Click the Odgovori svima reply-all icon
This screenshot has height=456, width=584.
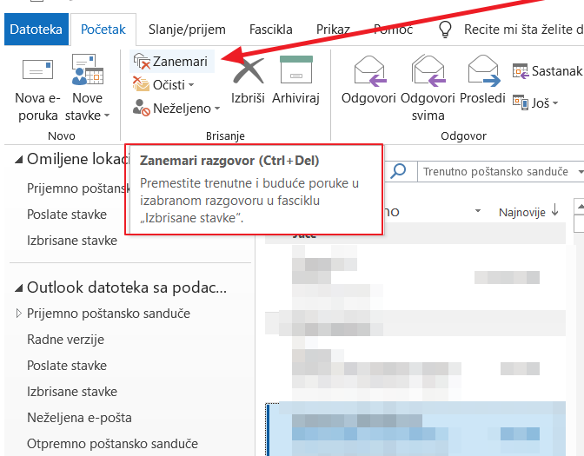pyautogui.click(x=428, y=71)
